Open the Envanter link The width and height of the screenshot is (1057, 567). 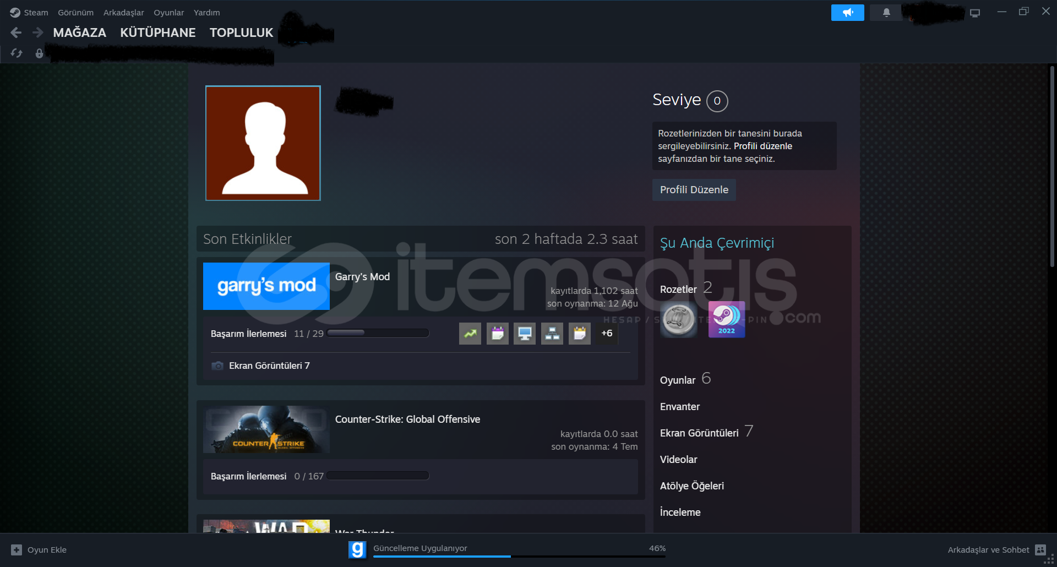680,406
